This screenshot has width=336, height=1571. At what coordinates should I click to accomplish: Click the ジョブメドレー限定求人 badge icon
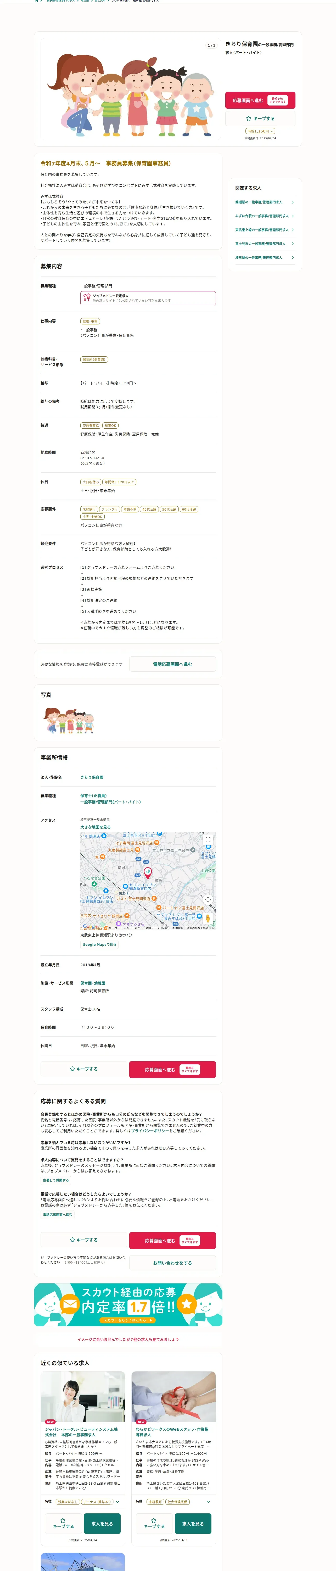[87, 298]
